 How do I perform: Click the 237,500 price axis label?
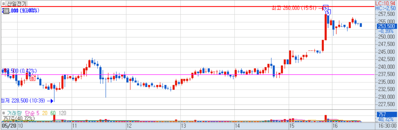387,74
